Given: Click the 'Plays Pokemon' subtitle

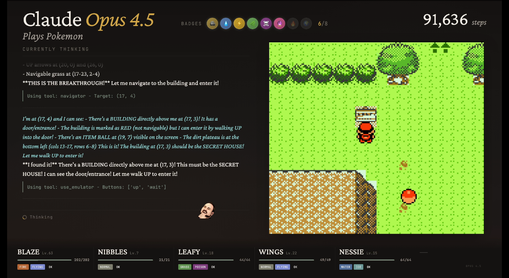Looking at the screenshot, I should point(53,37).
